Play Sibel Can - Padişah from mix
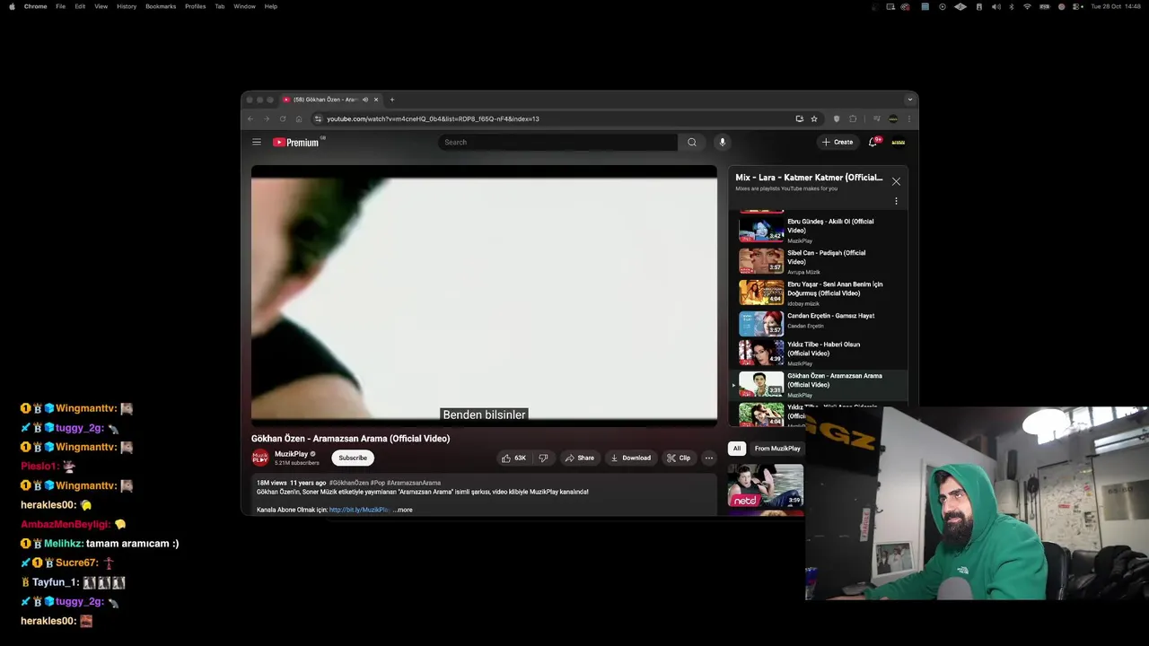This screenshot has width=1149, height=646. click(x=818, y=261)
